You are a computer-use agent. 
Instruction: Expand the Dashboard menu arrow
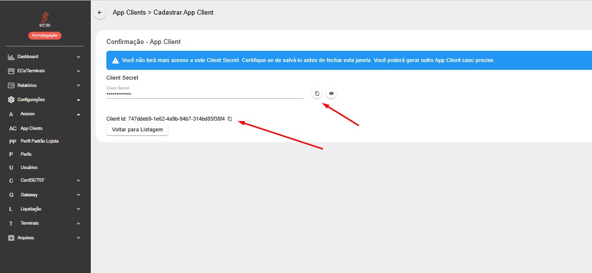pos(79,57)
